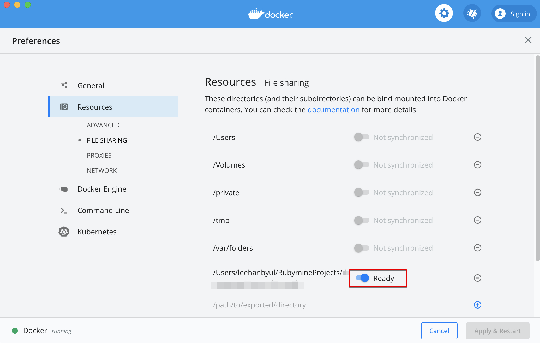Click the user avatar icon

500,14
